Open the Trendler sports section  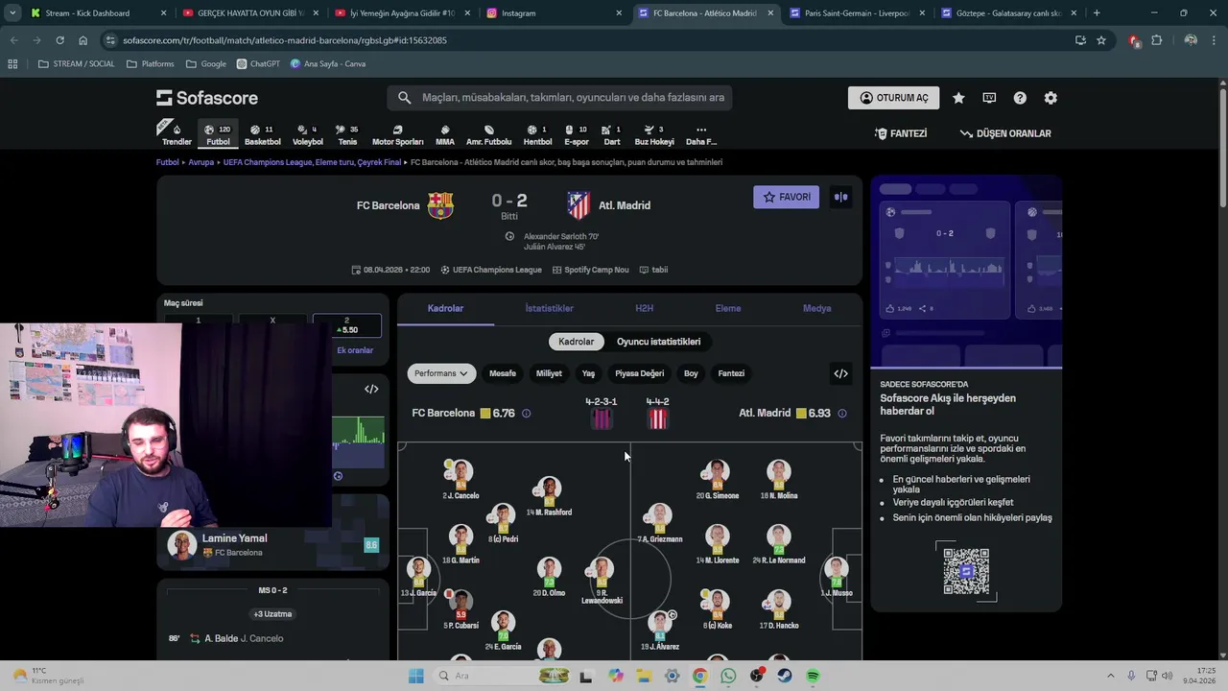[x=177, y=134]
